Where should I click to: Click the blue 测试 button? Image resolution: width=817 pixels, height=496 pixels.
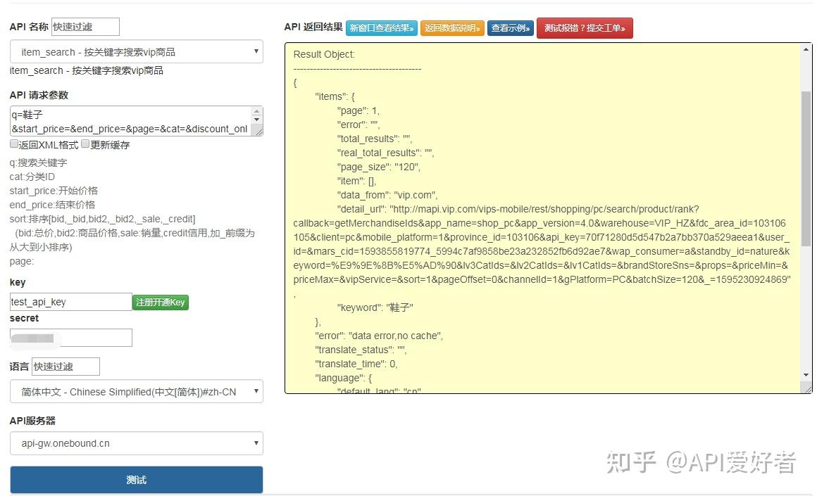136,479
